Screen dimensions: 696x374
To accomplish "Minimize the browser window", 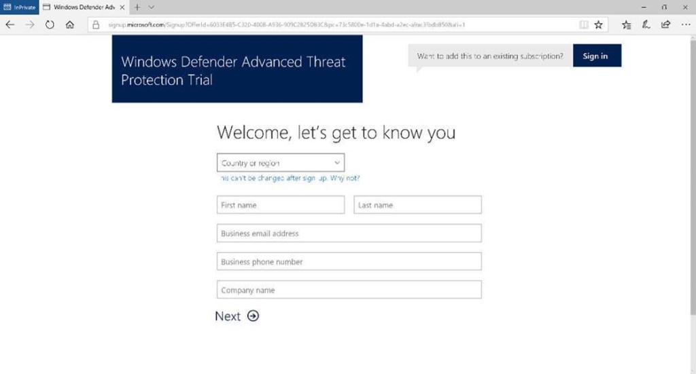I will tap(644, 7).
